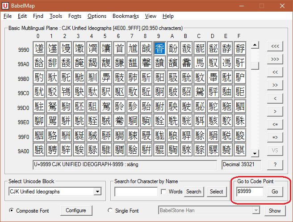The height and width of the screenshot is (222, 293).
Task: Open the Edit menu
Action: coord(22,16)
